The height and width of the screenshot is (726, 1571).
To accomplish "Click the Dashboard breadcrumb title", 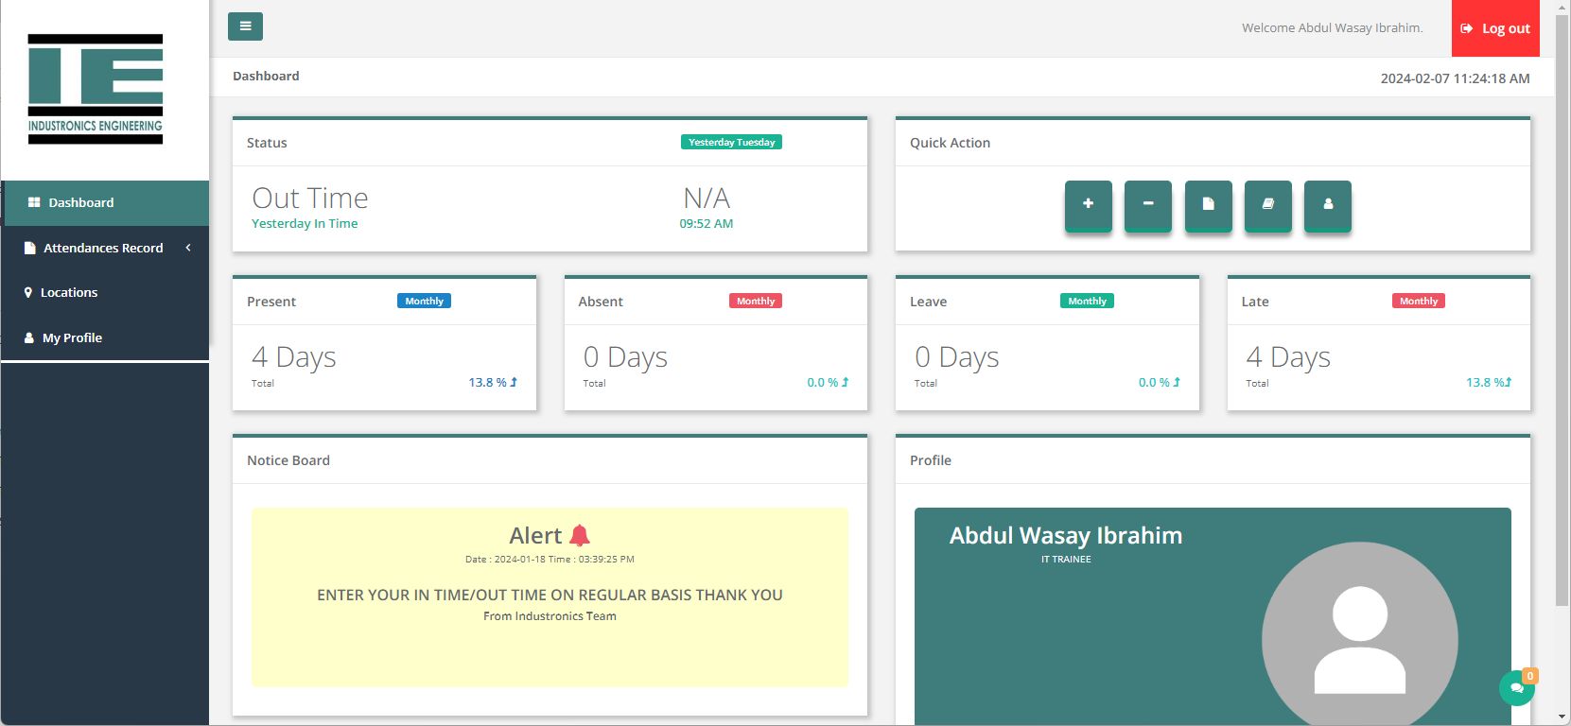I will tap(266, 76).
